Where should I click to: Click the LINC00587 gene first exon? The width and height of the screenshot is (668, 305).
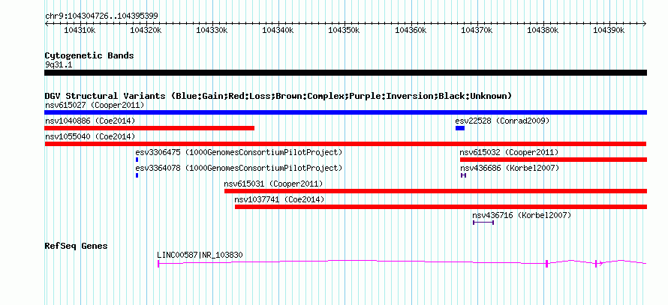pos(158,264)
